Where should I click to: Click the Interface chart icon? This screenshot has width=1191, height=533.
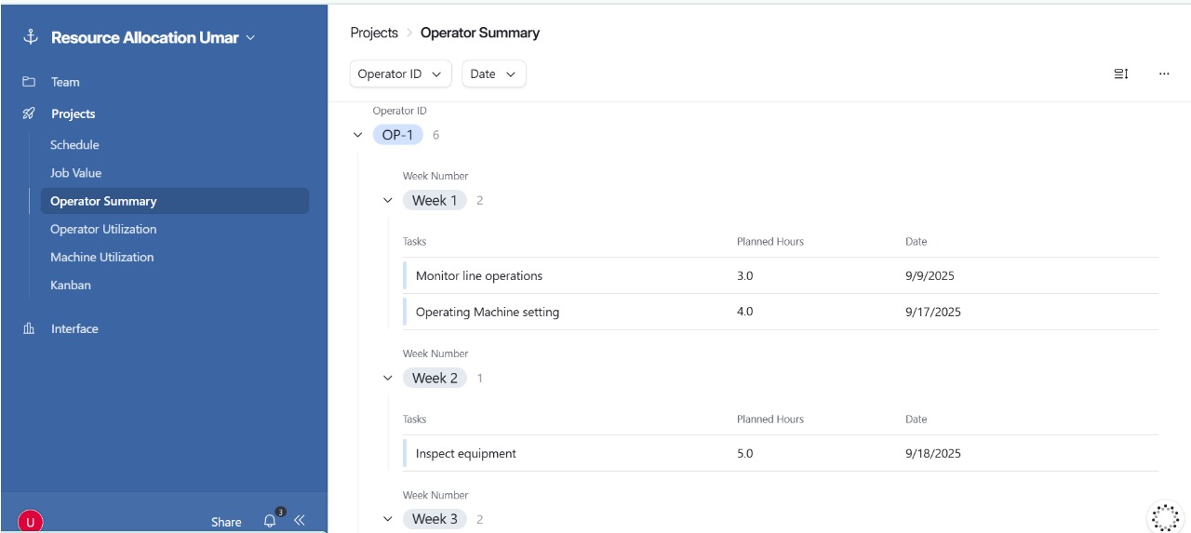pos(29,328)
